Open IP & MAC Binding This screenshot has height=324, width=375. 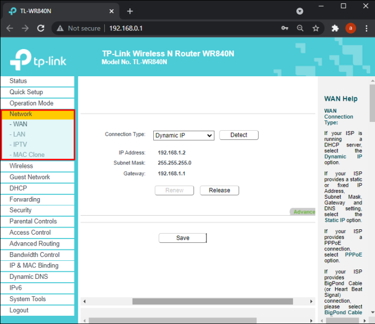click(x=37, y=266)
